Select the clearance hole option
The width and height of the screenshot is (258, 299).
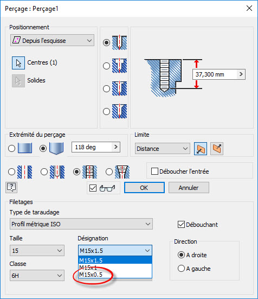44,172
